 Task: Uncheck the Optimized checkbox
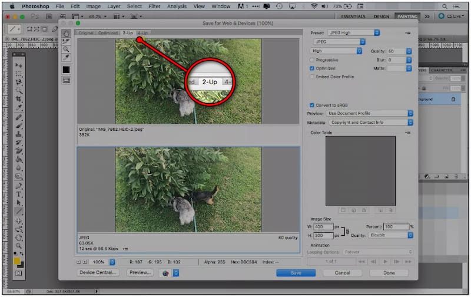pos(312,68)
